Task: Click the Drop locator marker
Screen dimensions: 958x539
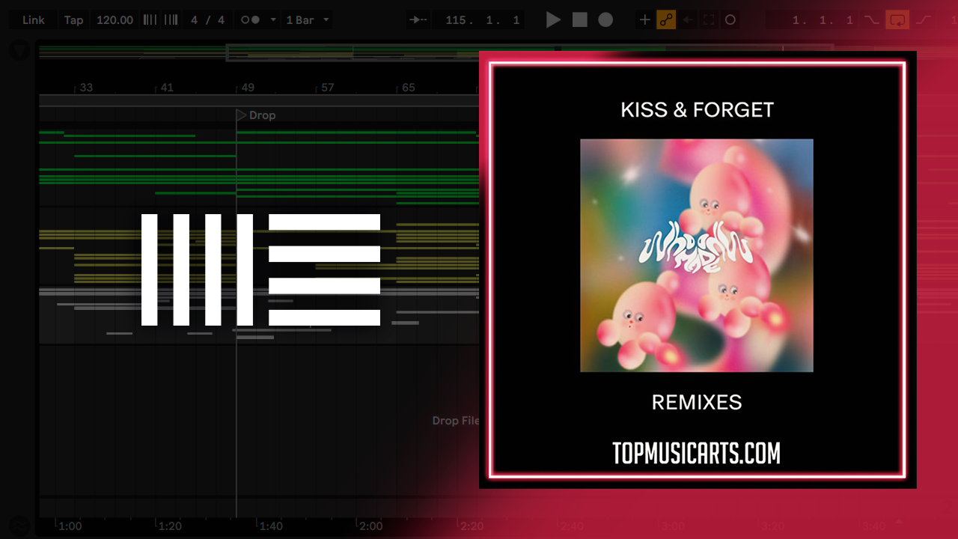Action: tap(242, 115)
